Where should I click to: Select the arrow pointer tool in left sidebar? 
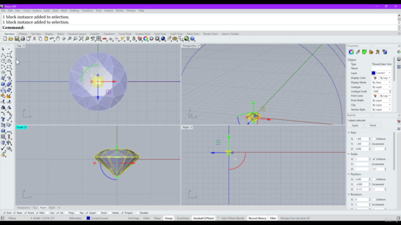[3, 49]
